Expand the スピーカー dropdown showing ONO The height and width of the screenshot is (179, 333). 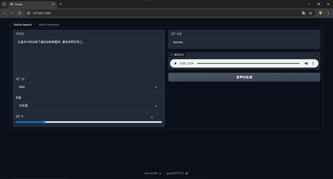89,87
